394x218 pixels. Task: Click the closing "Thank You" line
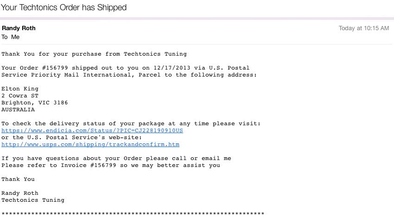pos(18,180)
